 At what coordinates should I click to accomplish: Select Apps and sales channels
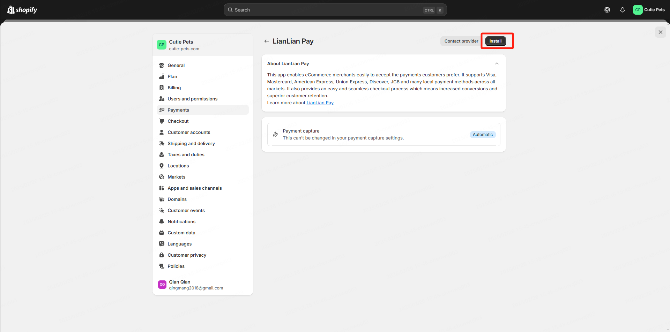pyautogui.click(x=194, y=188)
